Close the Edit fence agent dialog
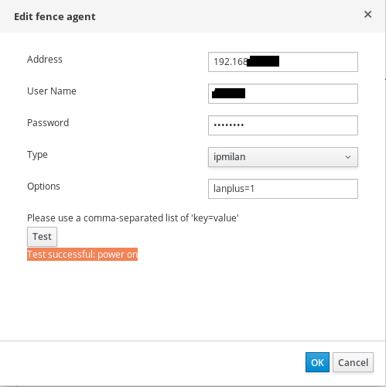This screenshot has width=386, height=387. 367,15
